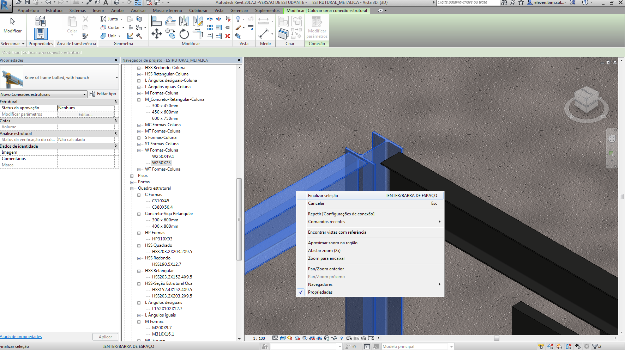Open the Modelo principal dropdown
This screenshot has width=625, height=350.
click(451, 346)
